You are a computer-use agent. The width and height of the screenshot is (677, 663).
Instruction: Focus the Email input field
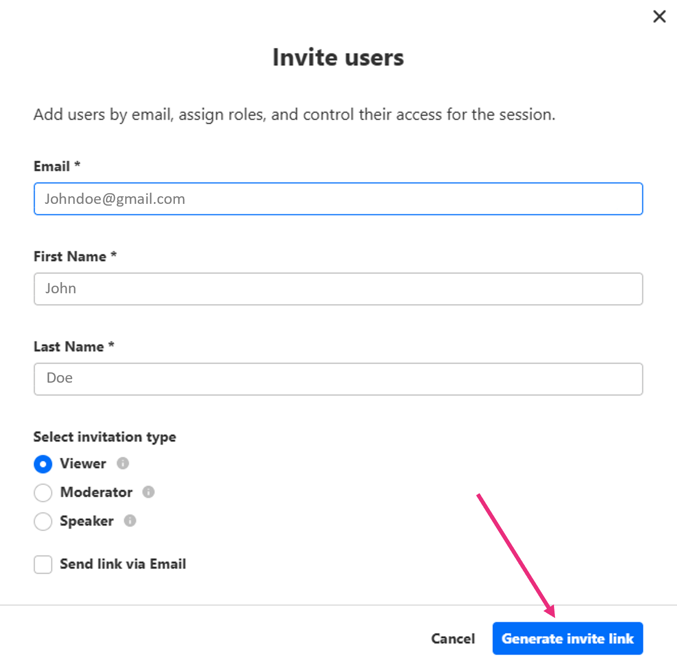pyautogui.click(x=338, y=199)
